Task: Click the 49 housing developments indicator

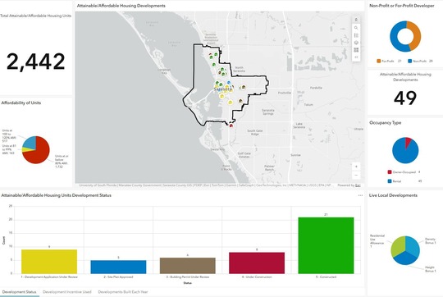Action: tap(405, 98)
